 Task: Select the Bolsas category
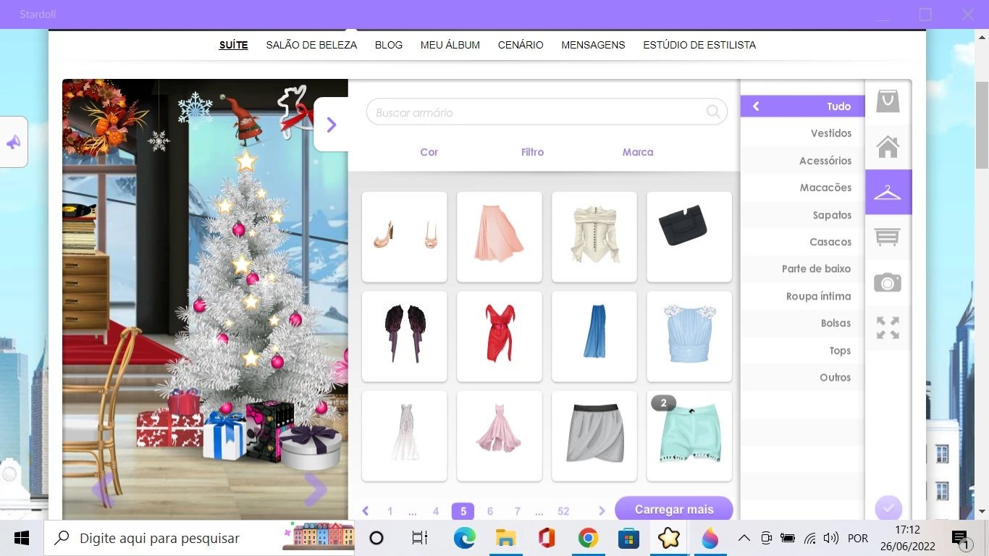(803, 323)
